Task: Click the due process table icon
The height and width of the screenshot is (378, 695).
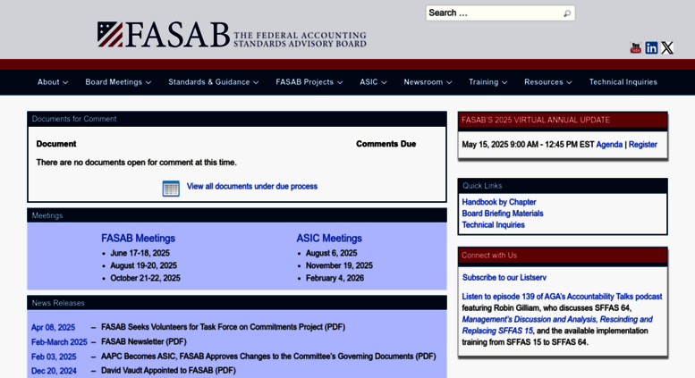Action: click(x=171, y=189)
